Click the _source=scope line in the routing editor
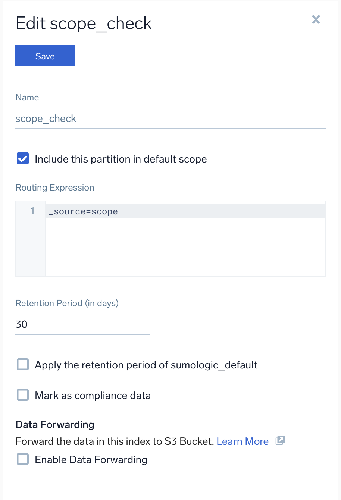Viewport: 341px width, 500px height. click(x=83, y=211)
